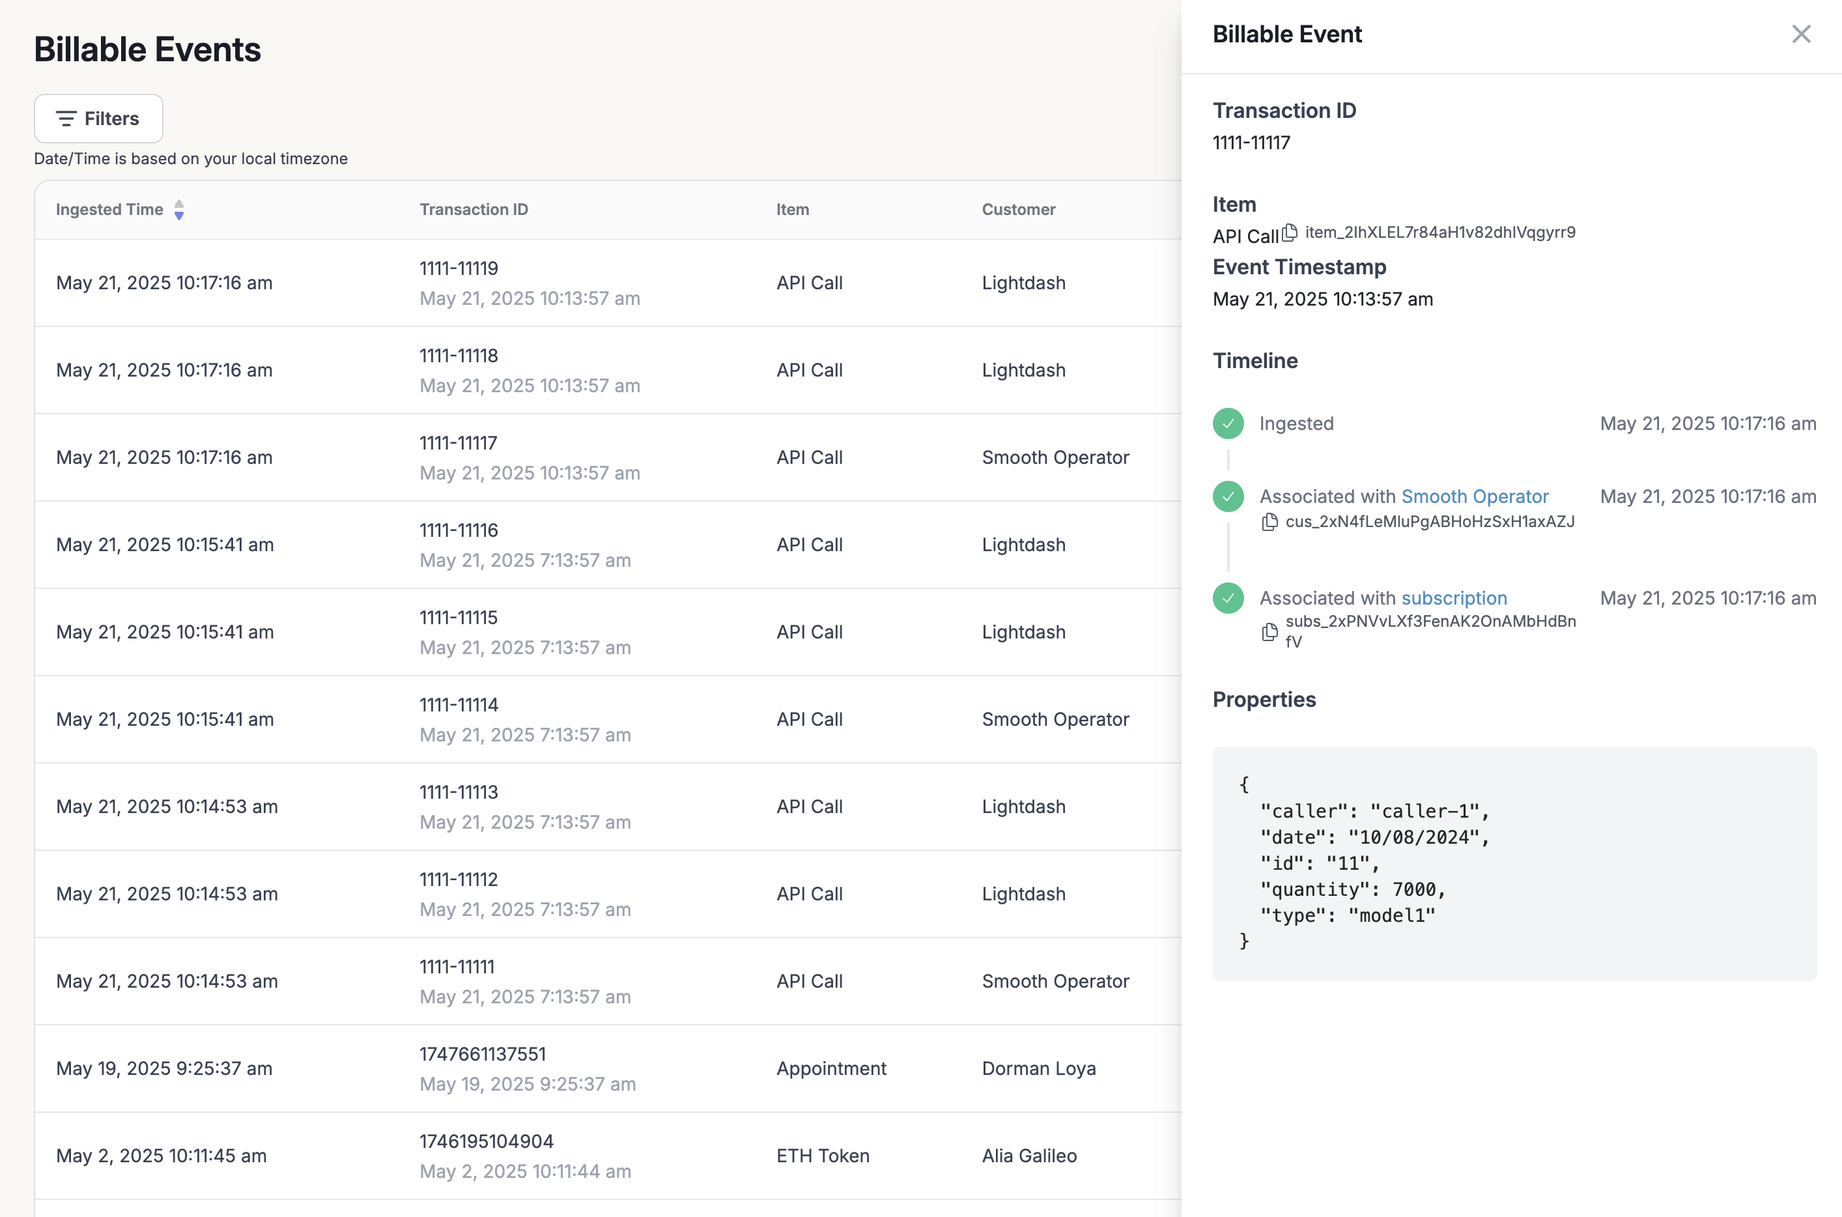
Task: Copy the subscription ID
Action: click(x=1269, y=632)
